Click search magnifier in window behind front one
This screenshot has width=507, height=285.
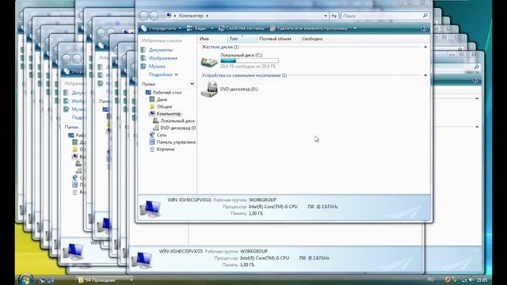(x=477, y=66)
